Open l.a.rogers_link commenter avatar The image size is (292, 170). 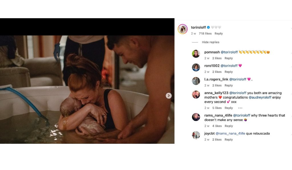pos(196,81)
